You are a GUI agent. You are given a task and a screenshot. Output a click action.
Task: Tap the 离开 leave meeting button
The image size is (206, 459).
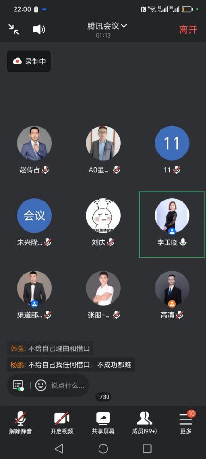(x=188, y=30)
